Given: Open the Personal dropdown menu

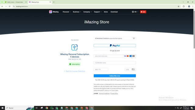Looking at the screenshot, I should coord(66,12).
